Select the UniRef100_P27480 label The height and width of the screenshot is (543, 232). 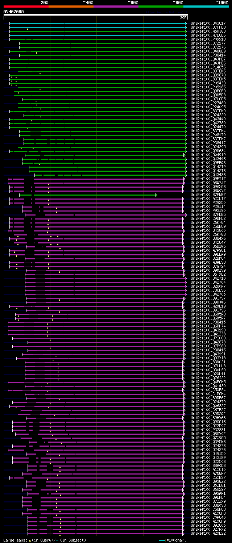click(x=208, y=103)
